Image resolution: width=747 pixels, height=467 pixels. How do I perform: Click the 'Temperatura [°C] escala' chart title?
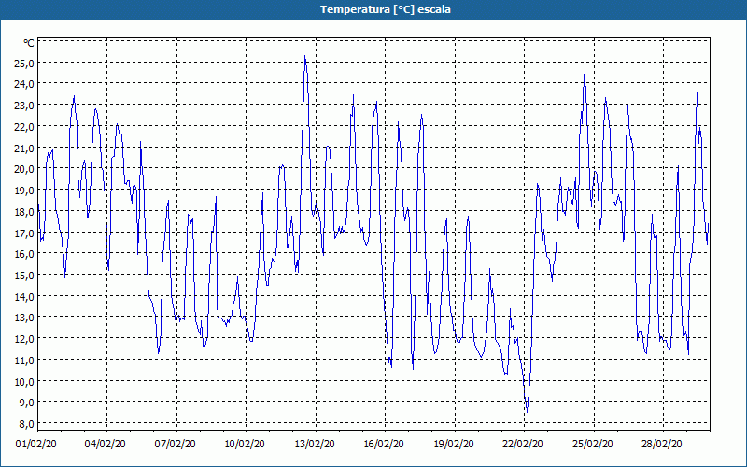[x=385, y=9]
